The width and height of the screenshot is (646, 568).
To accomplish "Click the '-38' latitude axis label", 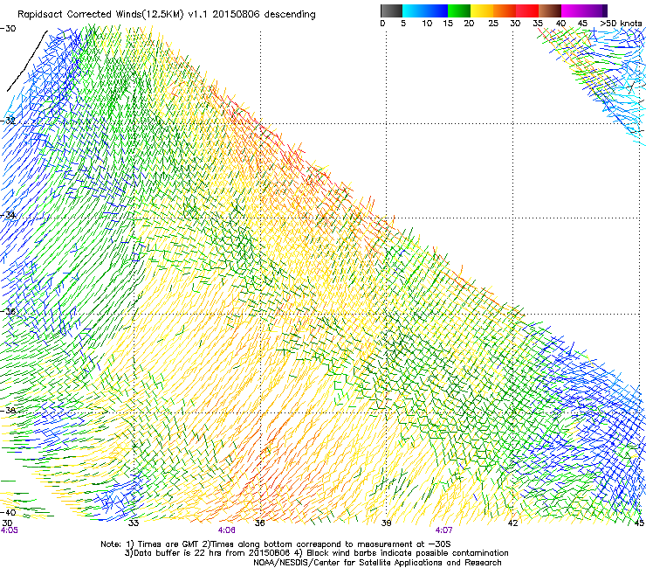I will [8, 411].
